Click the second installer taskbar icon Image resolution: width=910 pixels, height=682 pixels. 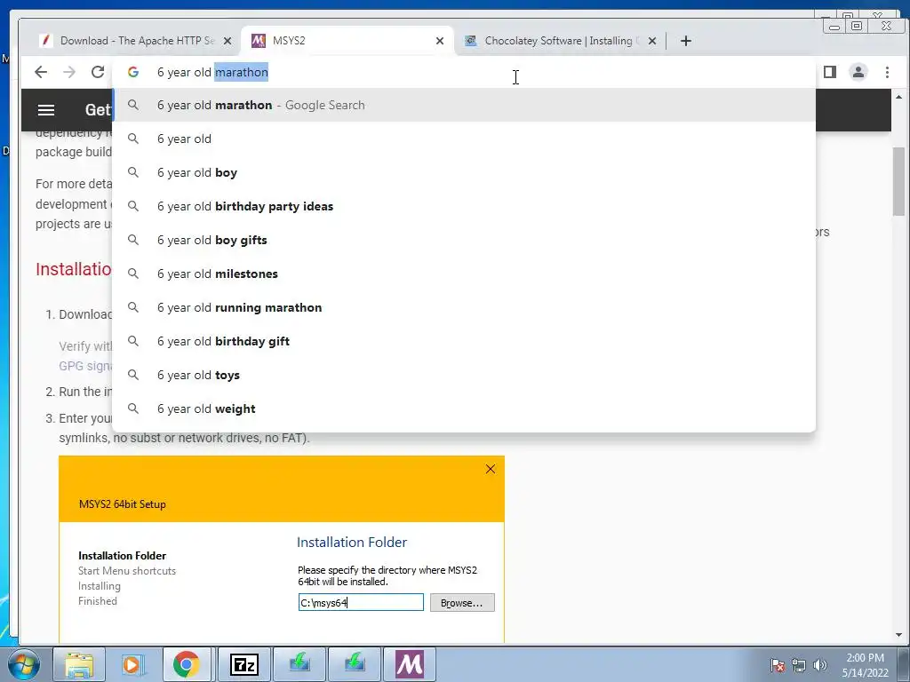[x=355, y=664]
